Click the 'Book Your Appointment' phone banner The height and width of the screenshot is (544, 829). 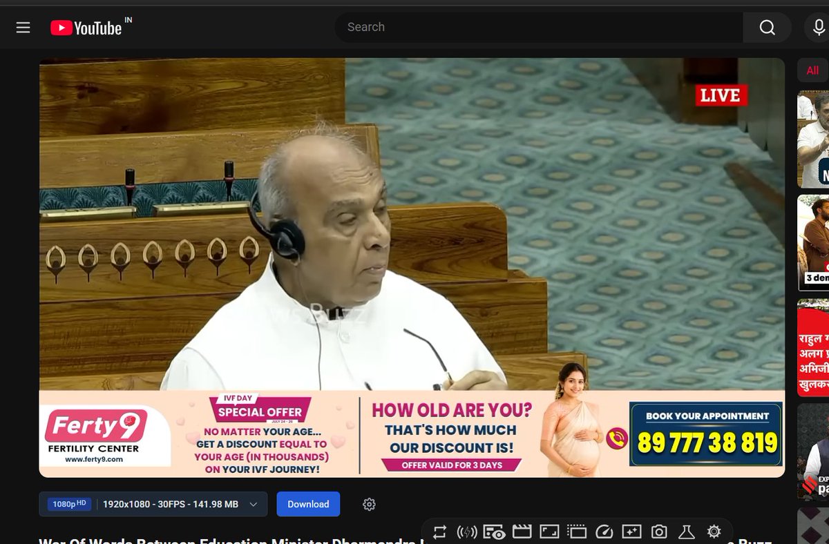click(x=706, y=435)
